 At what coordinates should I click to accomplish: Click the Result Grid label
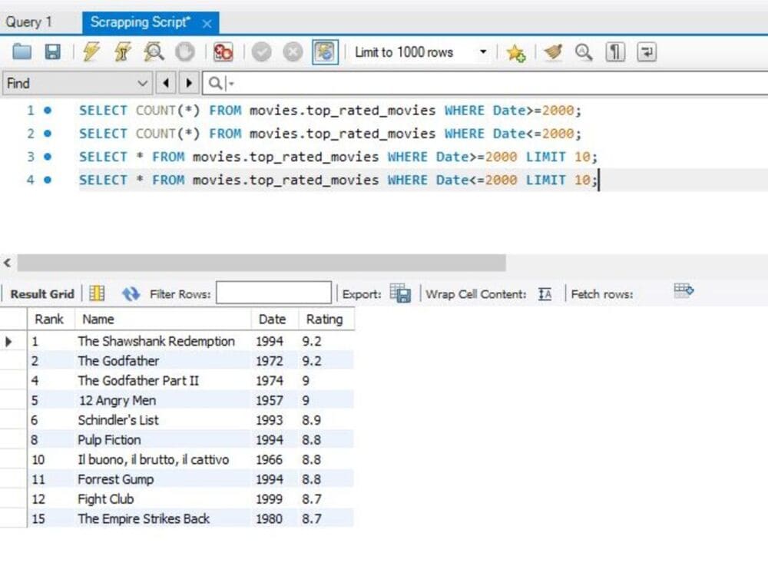[41, 293]
